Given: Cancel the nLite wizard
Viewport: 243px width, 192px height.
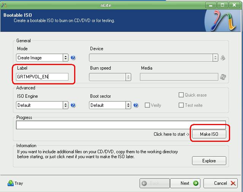Looking at the screenshot, I should click(x=221, y=183).
